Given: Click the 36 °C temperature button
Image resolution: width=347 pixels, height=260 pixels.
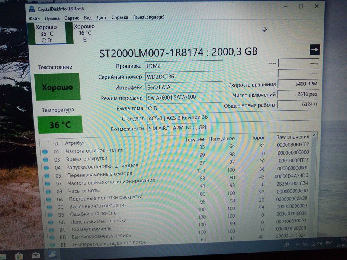Looking at the screenshot, I should pyautogui.click(x=60, y=125).
